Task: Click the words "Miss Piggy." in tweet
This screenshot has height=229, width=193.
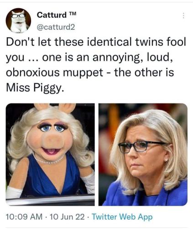Action: click(35, 88)
